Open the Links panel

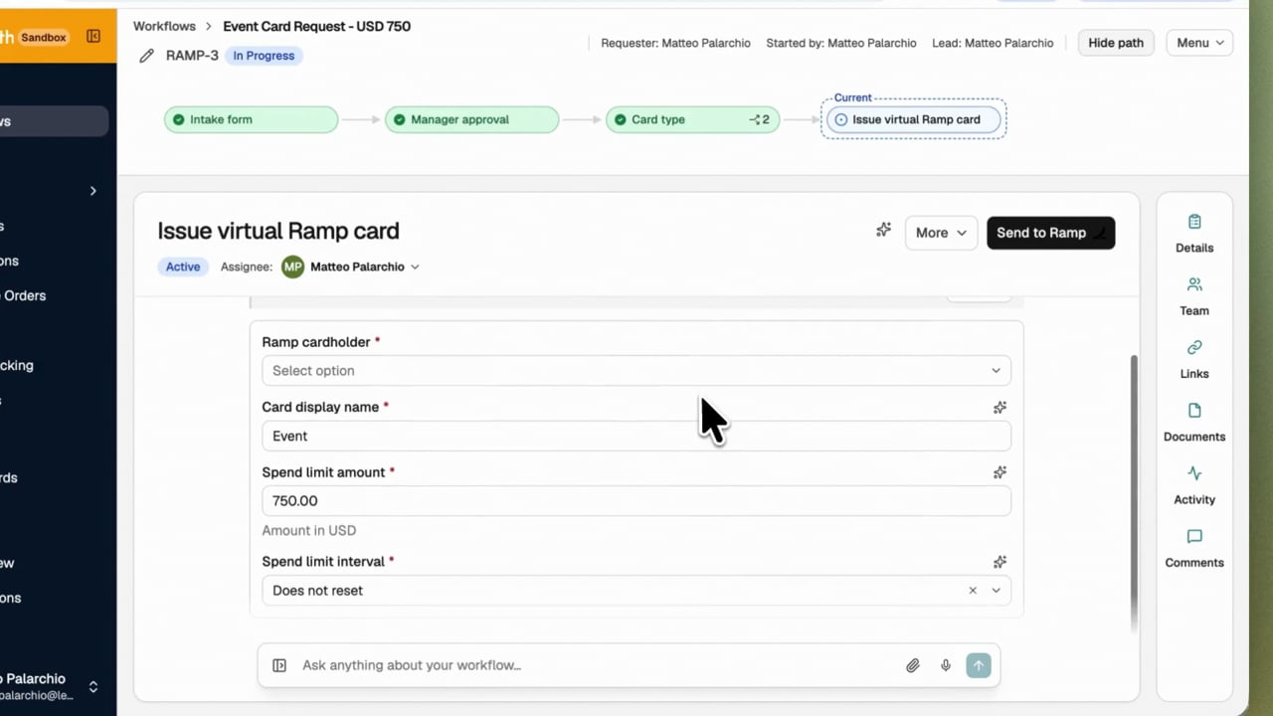tap(1194, 359)
